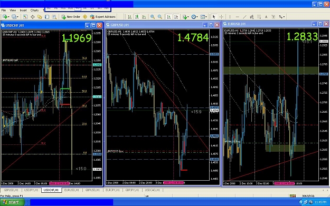The height and width of the screenshot is (206, 330).
Task: Switch to the USDJPY,H1 chart tab
Action: pyautogui.click(x=31, y=190)
